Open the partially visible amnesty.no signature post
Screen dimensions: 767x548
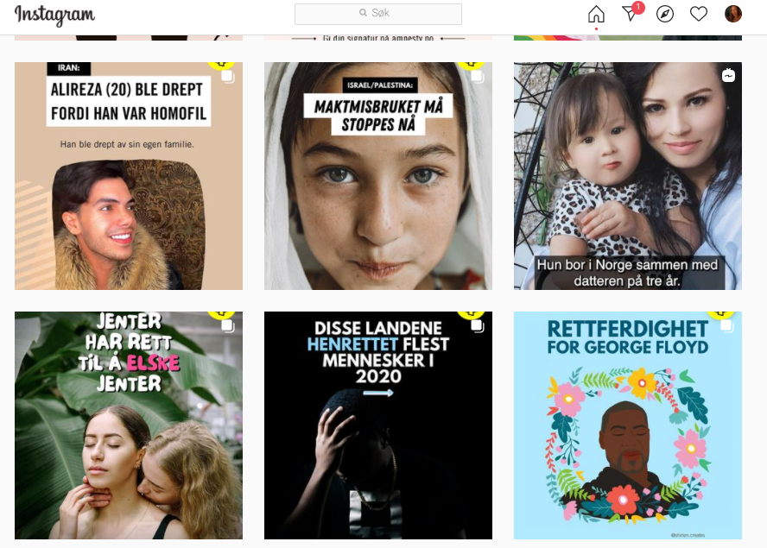pos(378,37)
